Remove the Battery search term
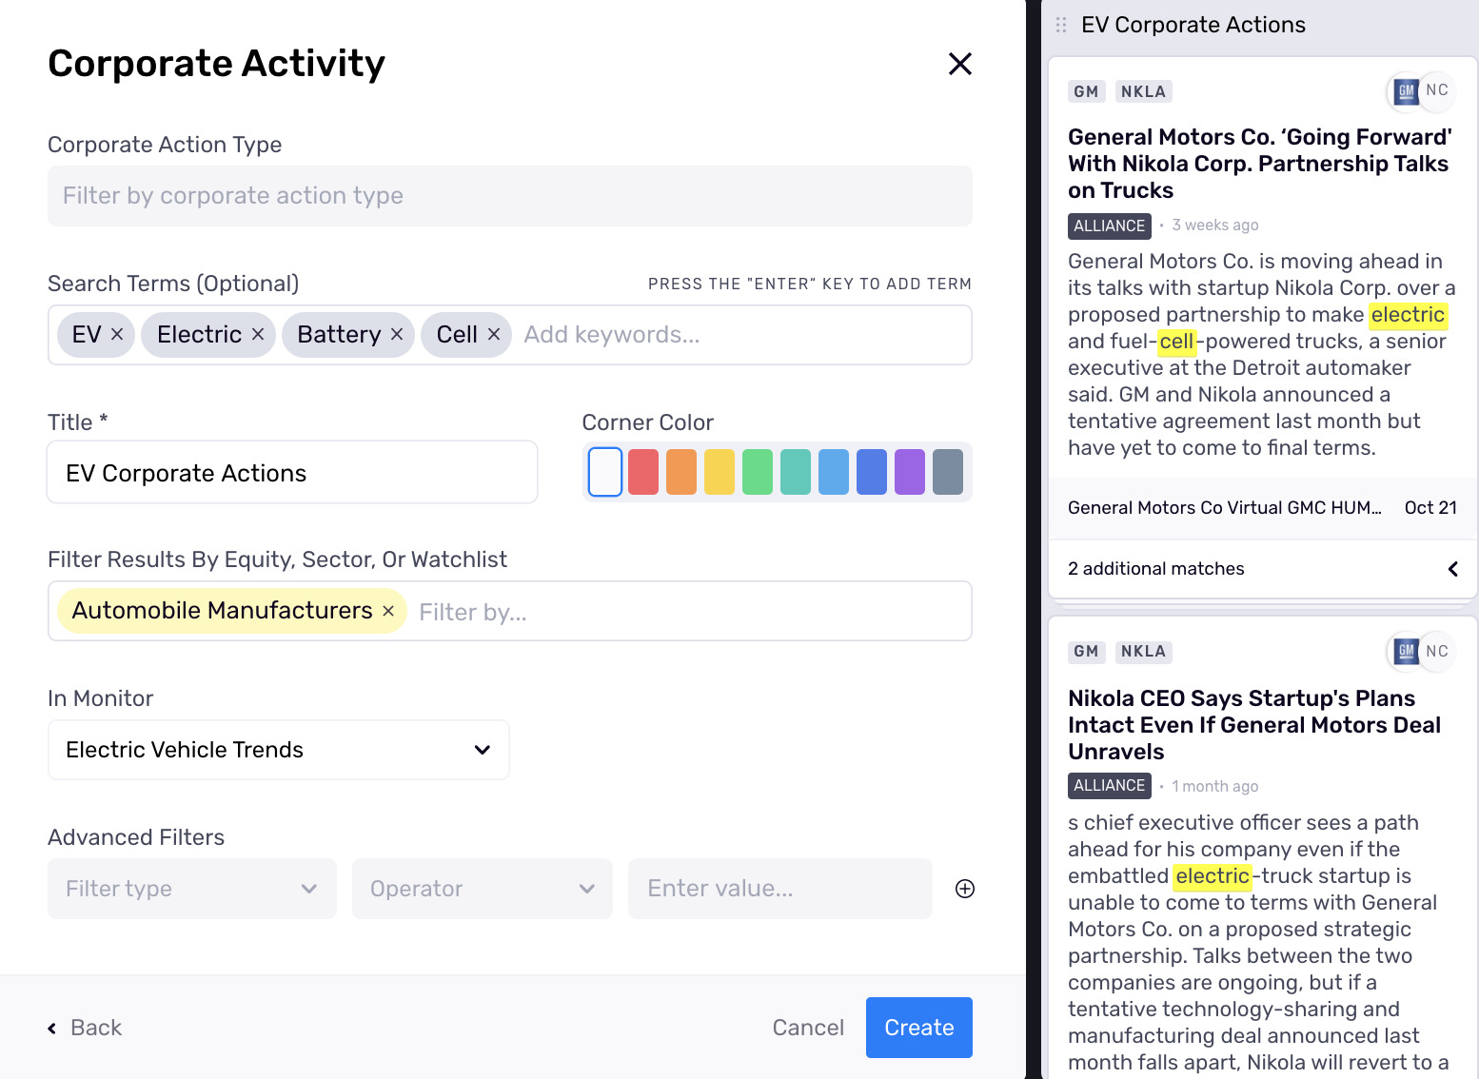Screen dimensions: 1479x1079 (x=397, y=335)
